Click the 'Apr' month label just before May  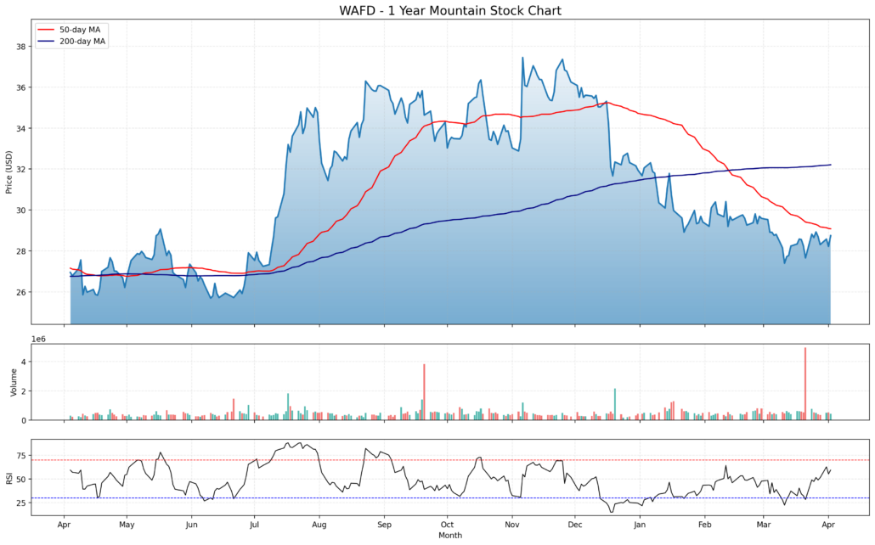[x=64, y=525]
